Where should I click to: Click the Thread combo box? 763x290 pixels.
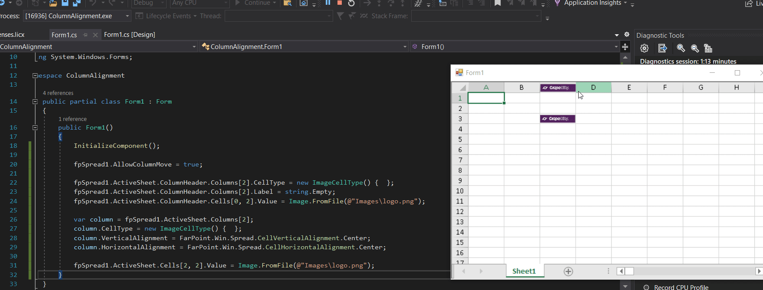click(x=278, y=16)
